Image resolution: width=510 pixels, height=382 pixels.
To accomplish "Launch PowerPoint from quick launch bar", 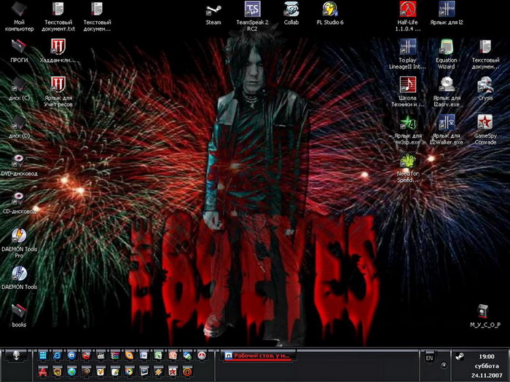I will 173,356.
